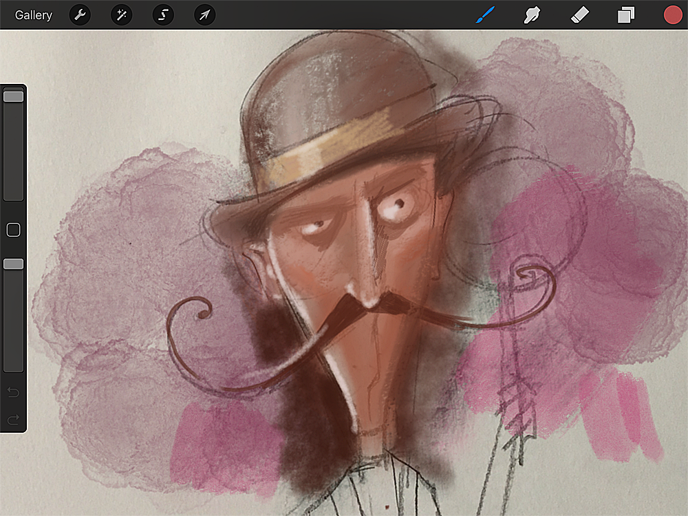Screen dimensions: 688x516
Task: Undo the last stroke with sidebar arrow
Action: [13, 392]
